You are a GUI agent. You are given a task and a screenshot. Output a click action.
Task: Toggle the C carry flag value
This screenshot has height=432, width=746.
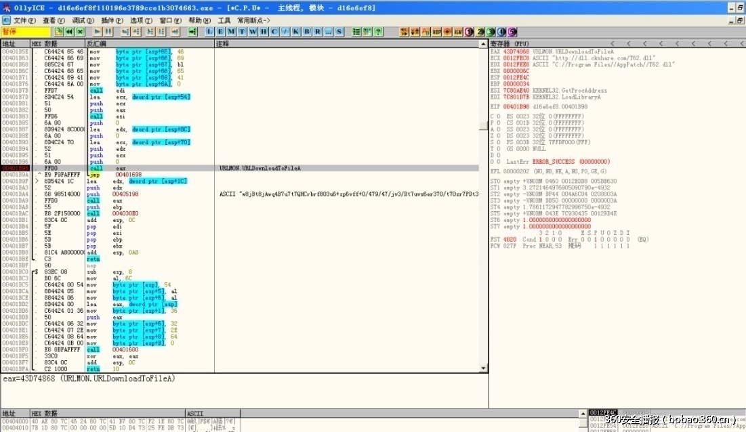point(499,116)
